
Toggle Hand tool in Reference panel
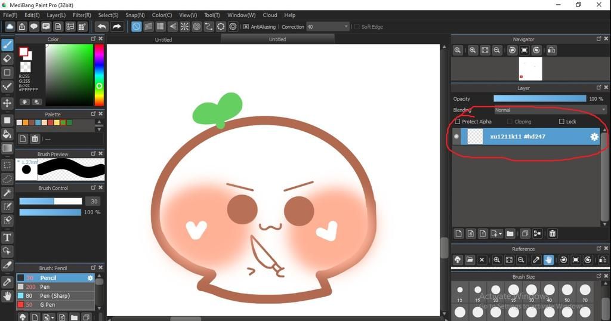pos(548,260)
